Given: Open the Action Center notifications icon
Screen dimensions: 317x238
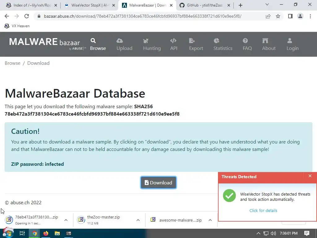Looking at the screenshot, I should click(x=307, y=233).
